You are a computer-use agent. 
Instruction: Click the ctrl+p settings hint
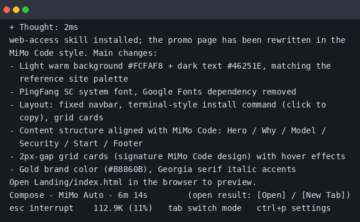point(293,208)
